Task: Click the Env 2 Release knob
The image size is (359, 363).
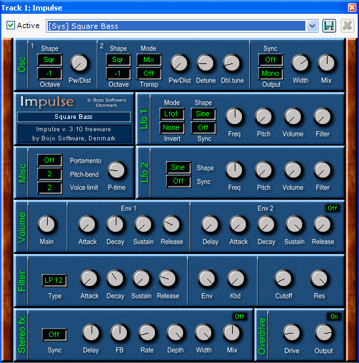Action: [x=322, y=225]
